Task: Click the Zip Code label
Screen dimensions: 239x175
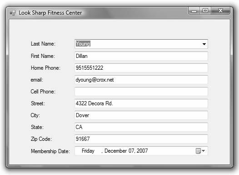Action: [41, 139]
